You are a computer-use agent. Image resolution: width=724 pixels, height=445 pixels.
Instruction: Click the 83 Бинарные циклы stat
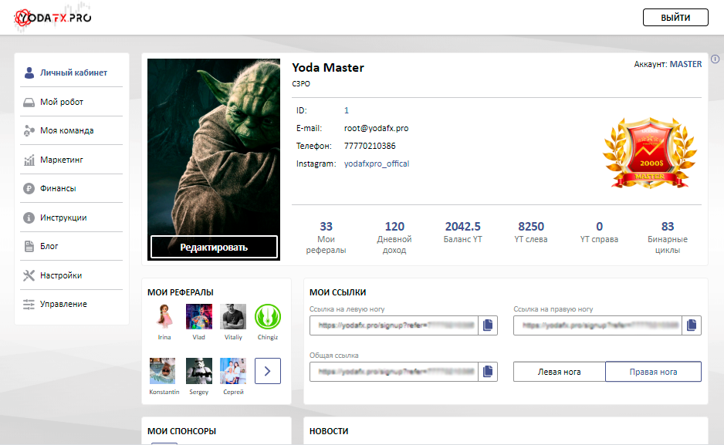click(668, 238)
